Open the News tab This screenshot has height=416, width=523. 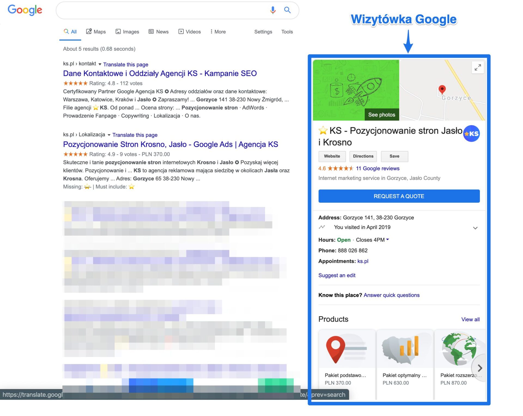(159, 32)
